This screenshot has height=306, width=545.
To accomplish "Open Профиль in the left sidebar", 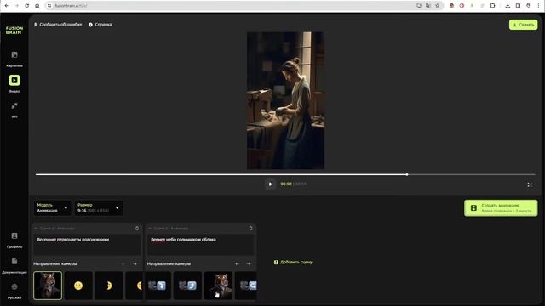I will [x=14, y=240].
